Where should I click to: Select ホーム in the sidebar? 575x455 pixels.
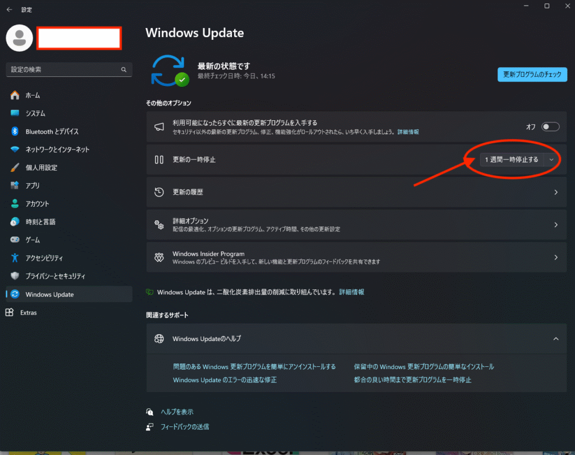point(69,95)
